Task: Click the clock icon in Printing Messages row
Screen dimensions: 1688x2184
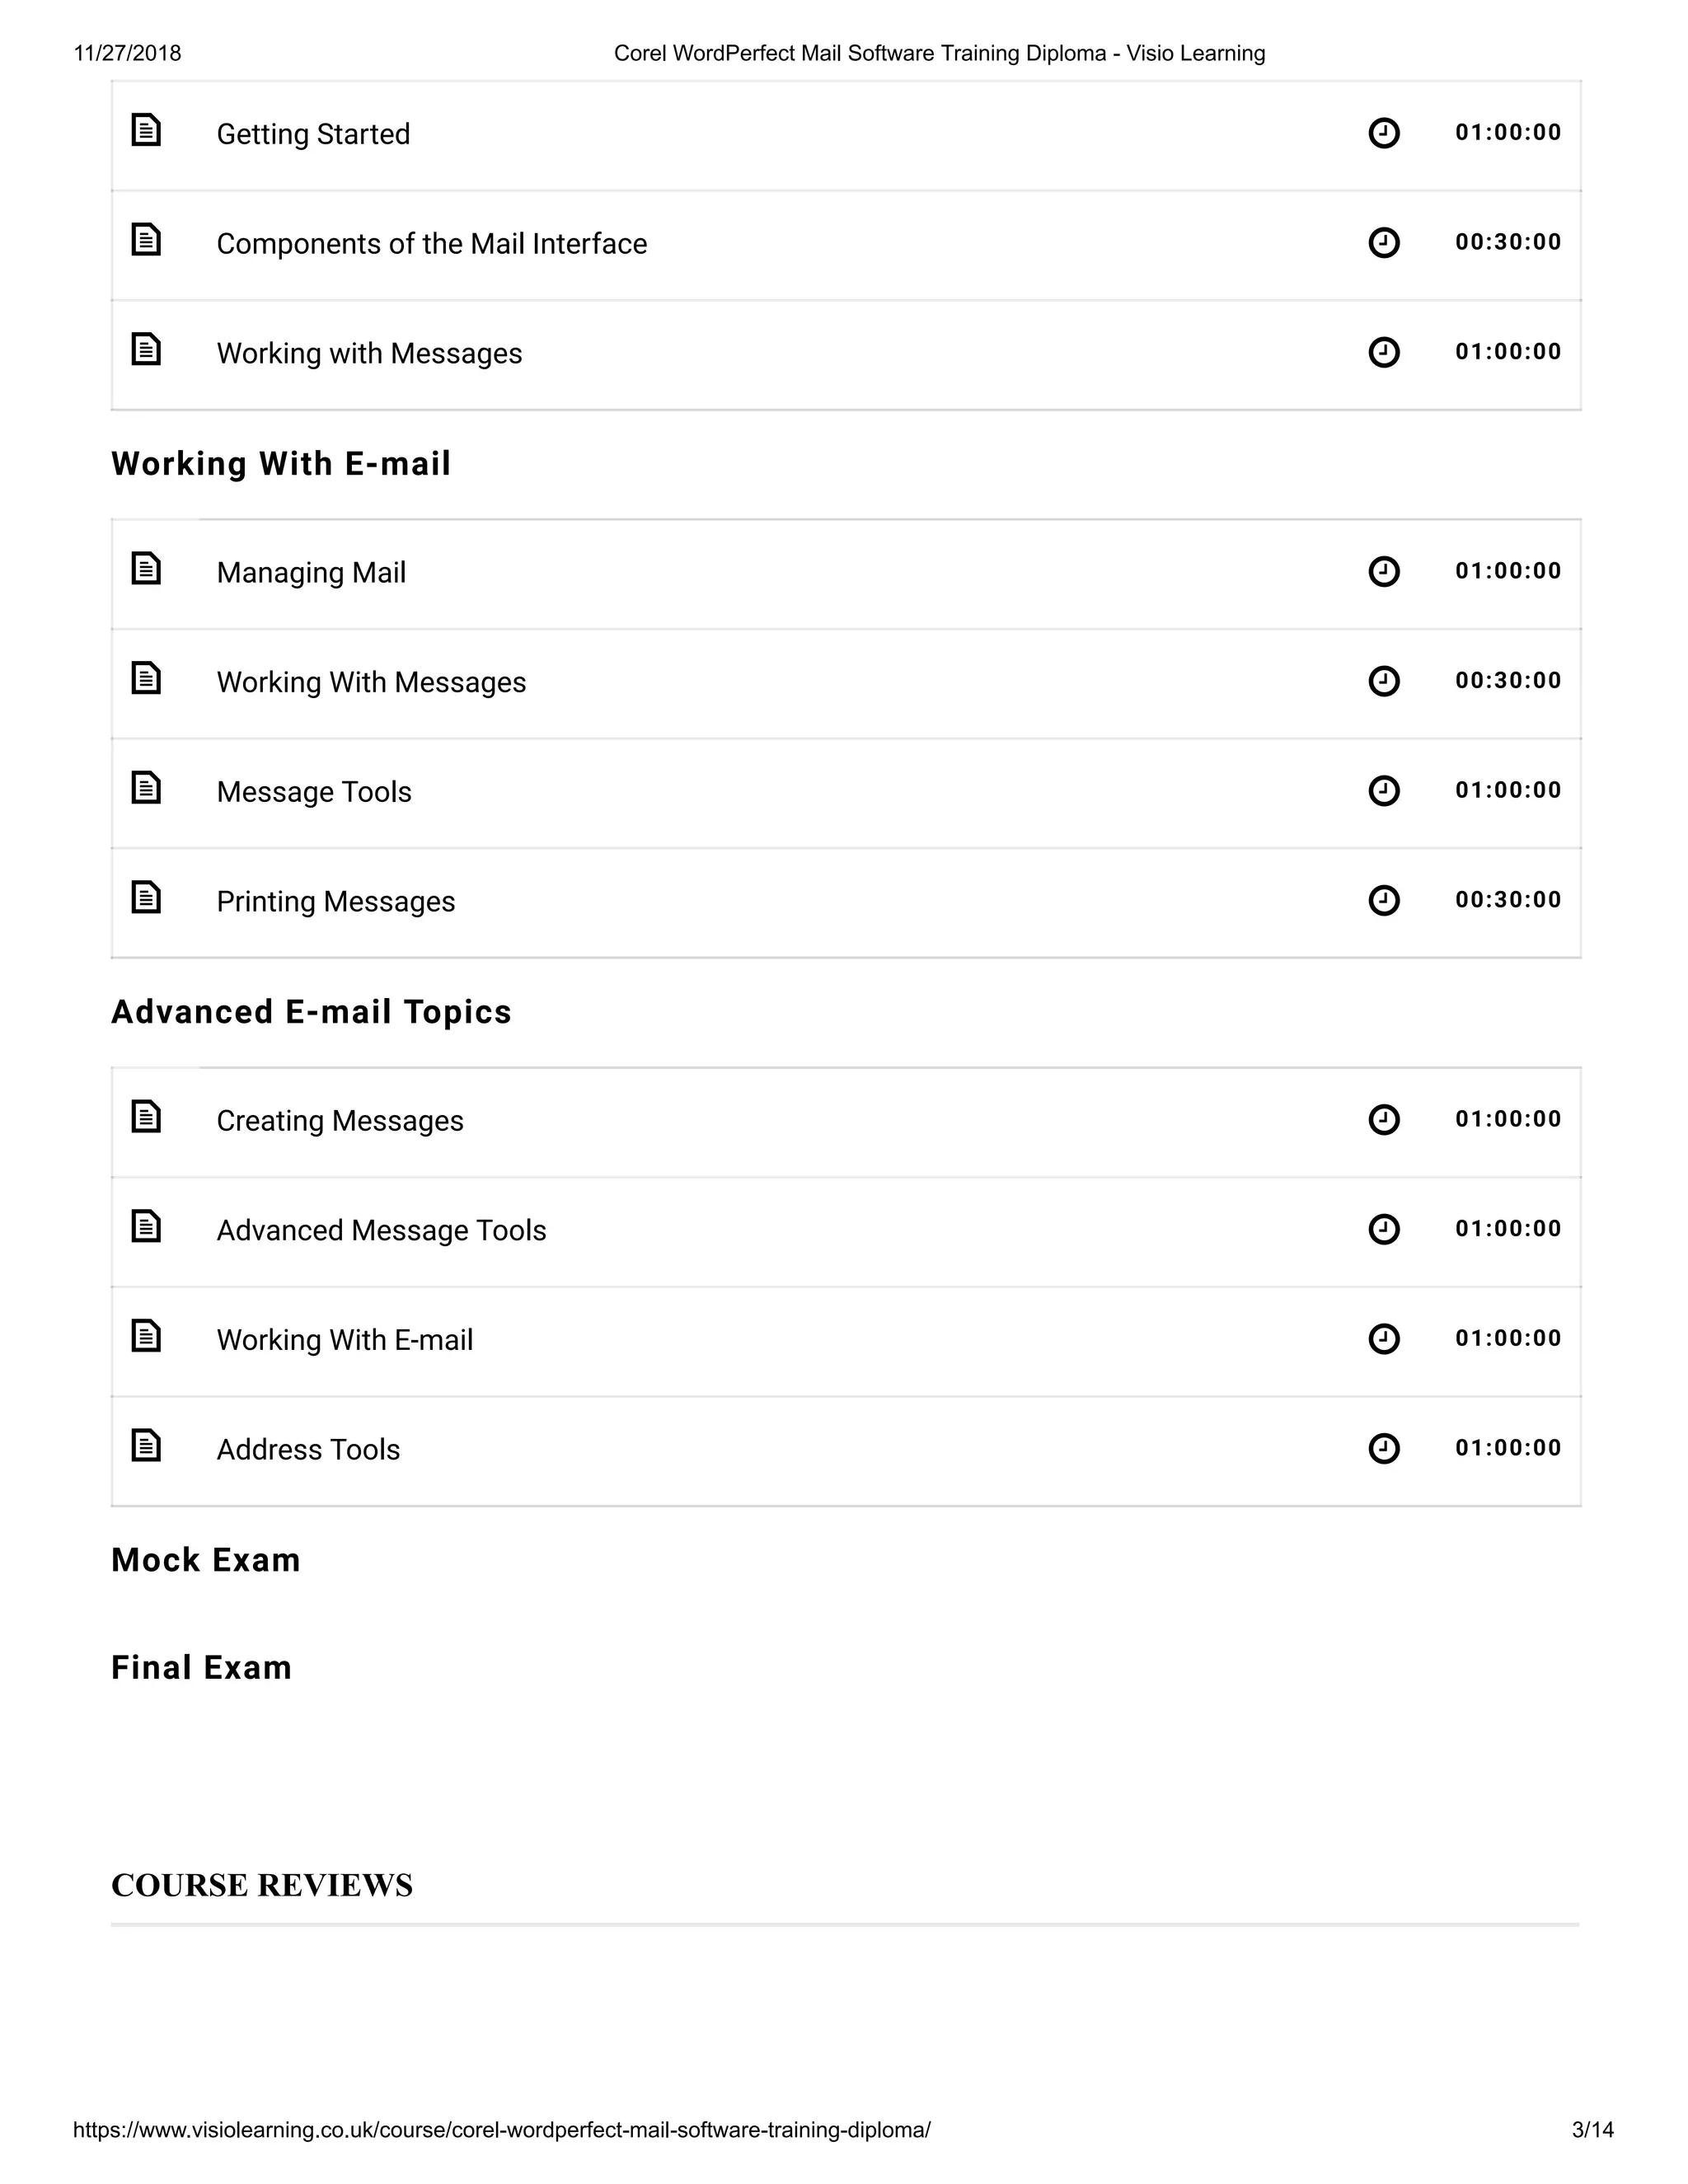Action: tap(1383, 900)
